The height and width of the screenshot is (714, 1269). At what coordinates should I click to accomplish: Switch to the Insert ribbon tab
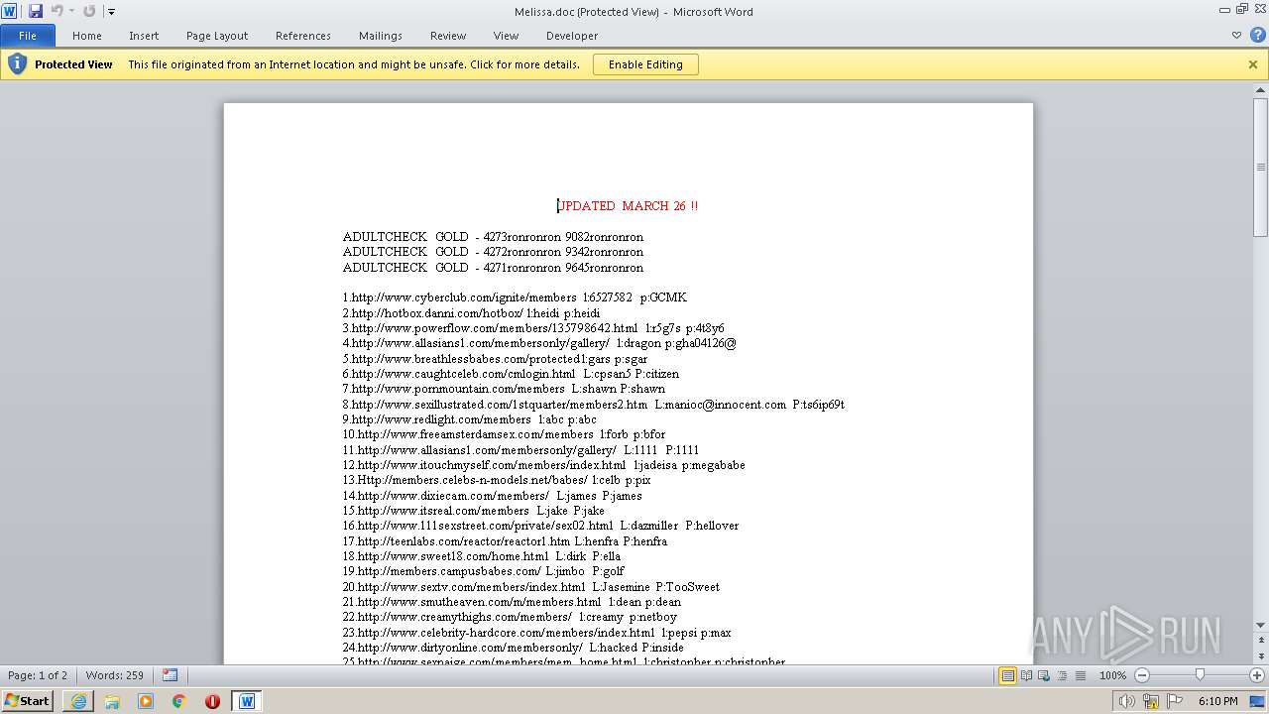(x=144, y=36)
